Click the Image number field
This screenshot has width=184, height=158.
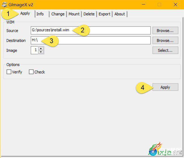[35, 50]
